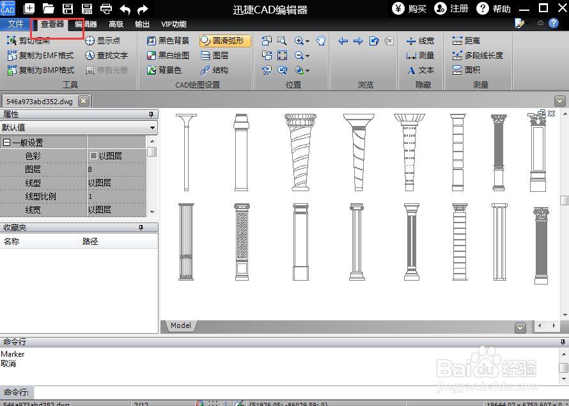Open the 文件 menu
Viewport: 569px width, 406px height.
(x=15, y=24)
